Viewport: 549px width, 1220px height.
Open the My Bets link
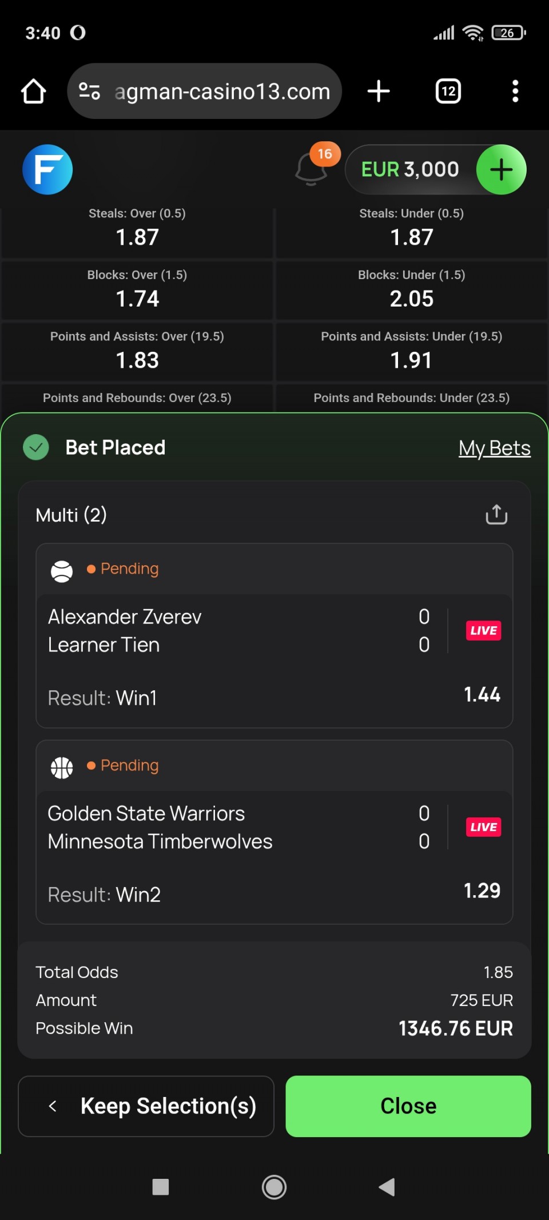[x=494, y=448]
